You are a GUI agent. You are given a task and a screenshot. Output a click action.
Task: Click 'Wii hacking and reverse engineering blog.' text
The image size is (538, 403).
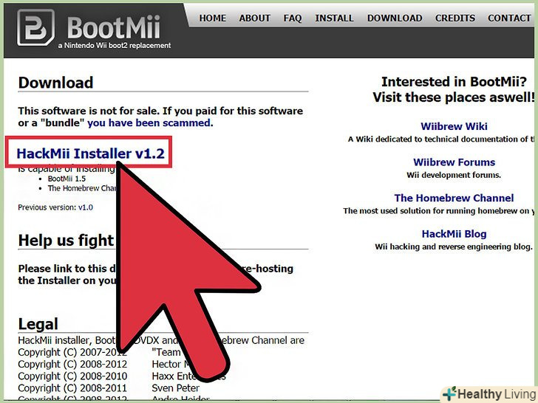pos(454,247)
